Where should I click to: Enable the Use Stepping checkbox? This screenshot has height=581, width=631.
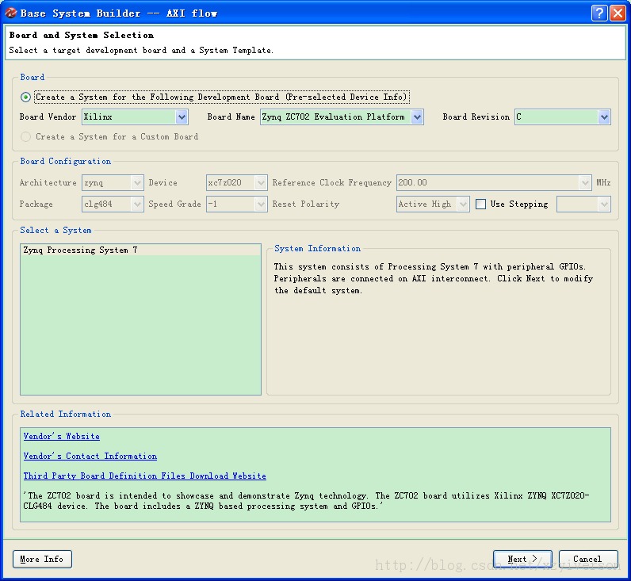pos(480,204)
